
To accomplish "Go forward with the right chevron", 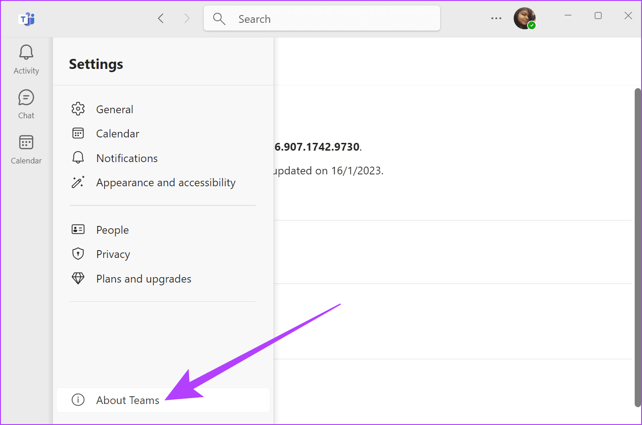I will click(187, 18).
